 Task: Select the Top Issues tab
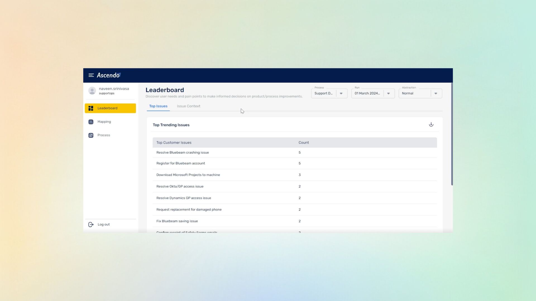click(158, 106)
